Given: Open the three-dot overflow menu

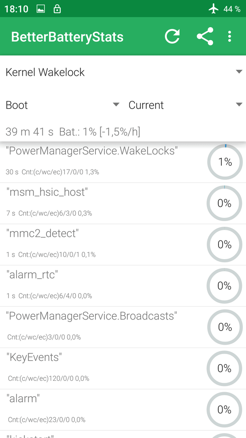Looking at the screenshot, I should (x=229, y=36).
